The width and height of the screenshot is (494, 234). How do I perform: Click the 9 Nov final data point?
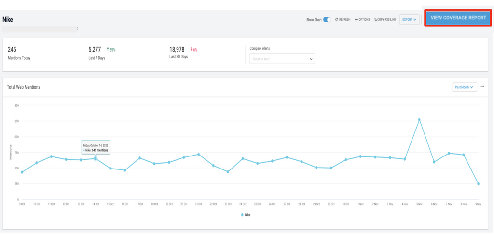(x=478, y=184)
